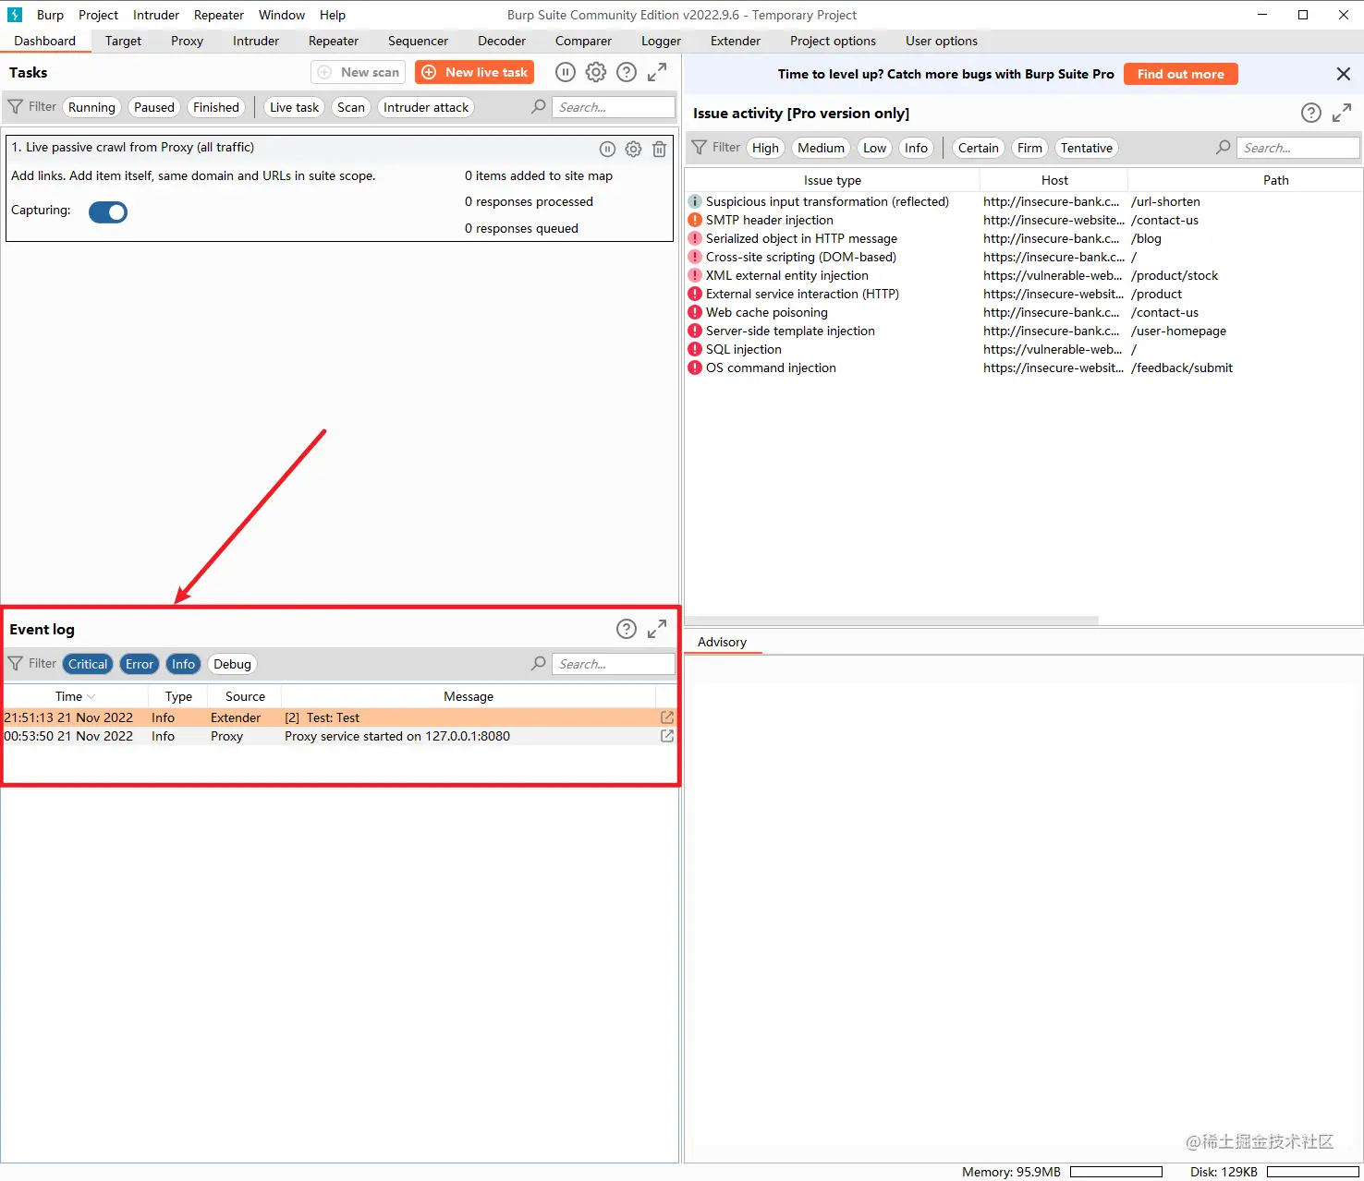
Task: Toggle the Running tasks filter
Action: point(91,107)
